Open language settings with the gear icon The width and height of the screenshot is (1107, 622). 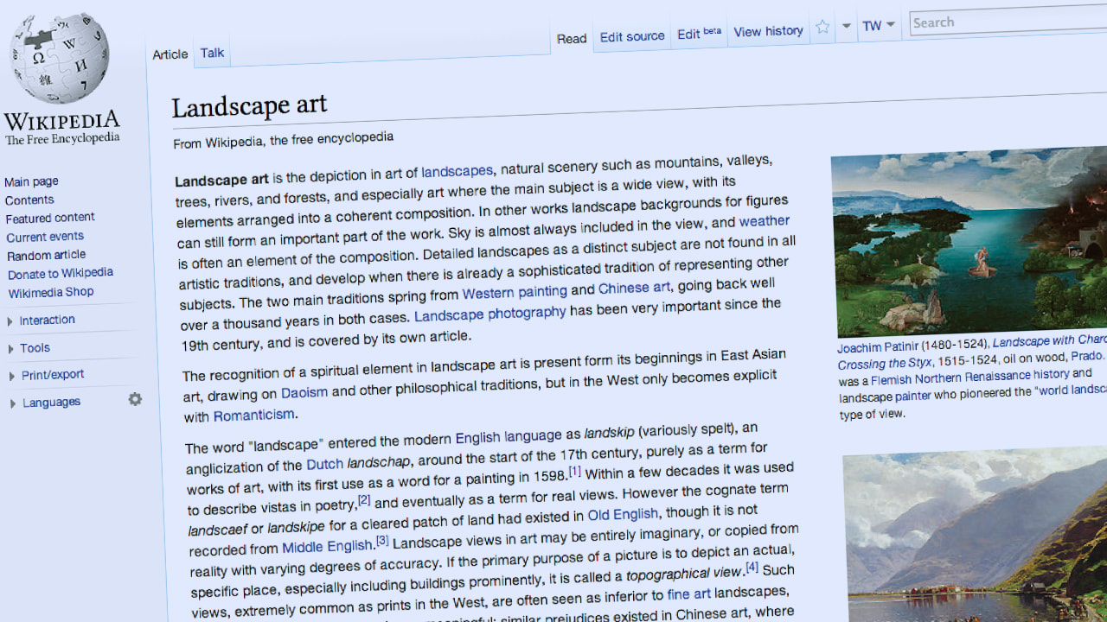point(135,399)
